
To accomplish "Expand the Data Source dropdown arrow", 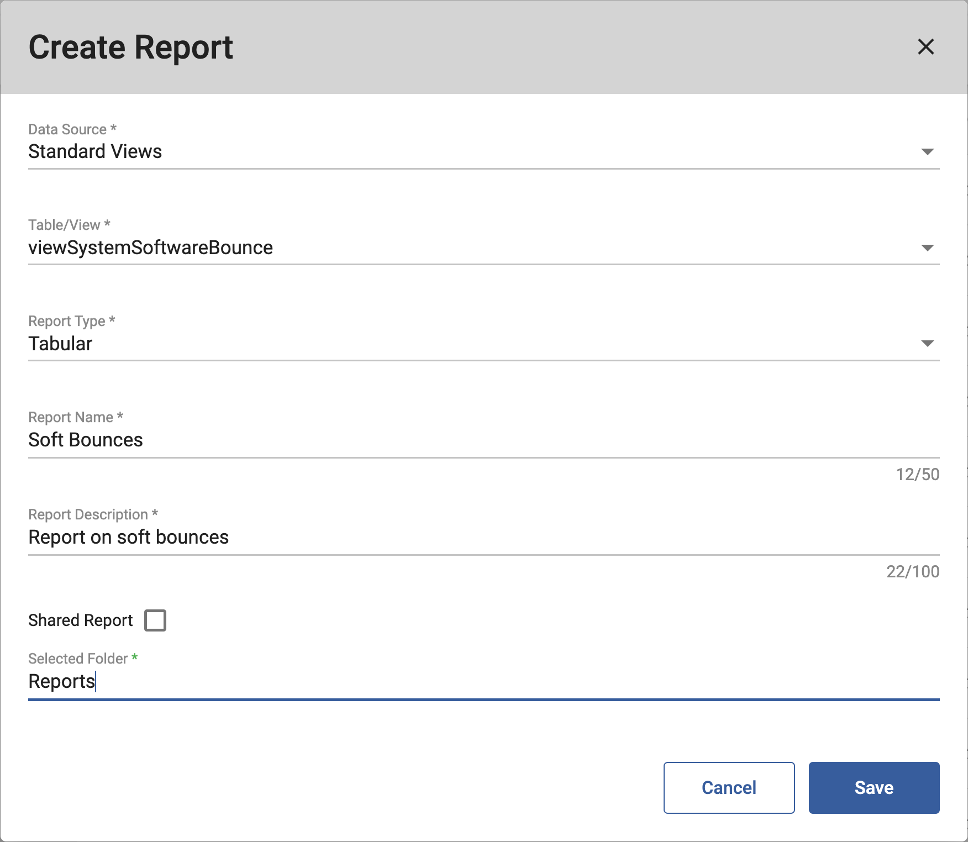I will 927,152.
